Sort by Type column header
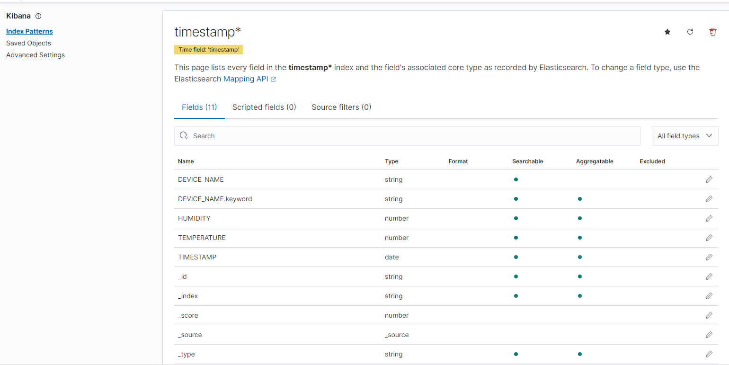Viewport: 729px width, 365px height. 391,161
